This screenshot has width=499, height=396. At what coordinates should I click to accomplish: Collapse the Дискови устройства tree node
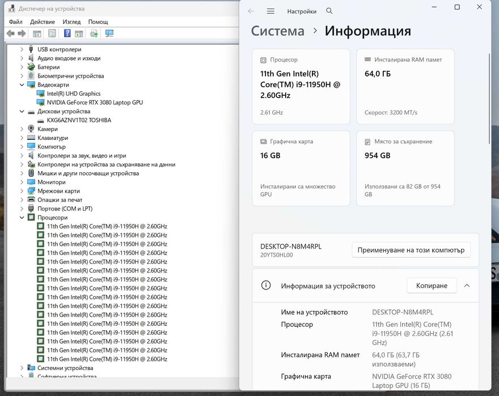[x=22, y=112]
